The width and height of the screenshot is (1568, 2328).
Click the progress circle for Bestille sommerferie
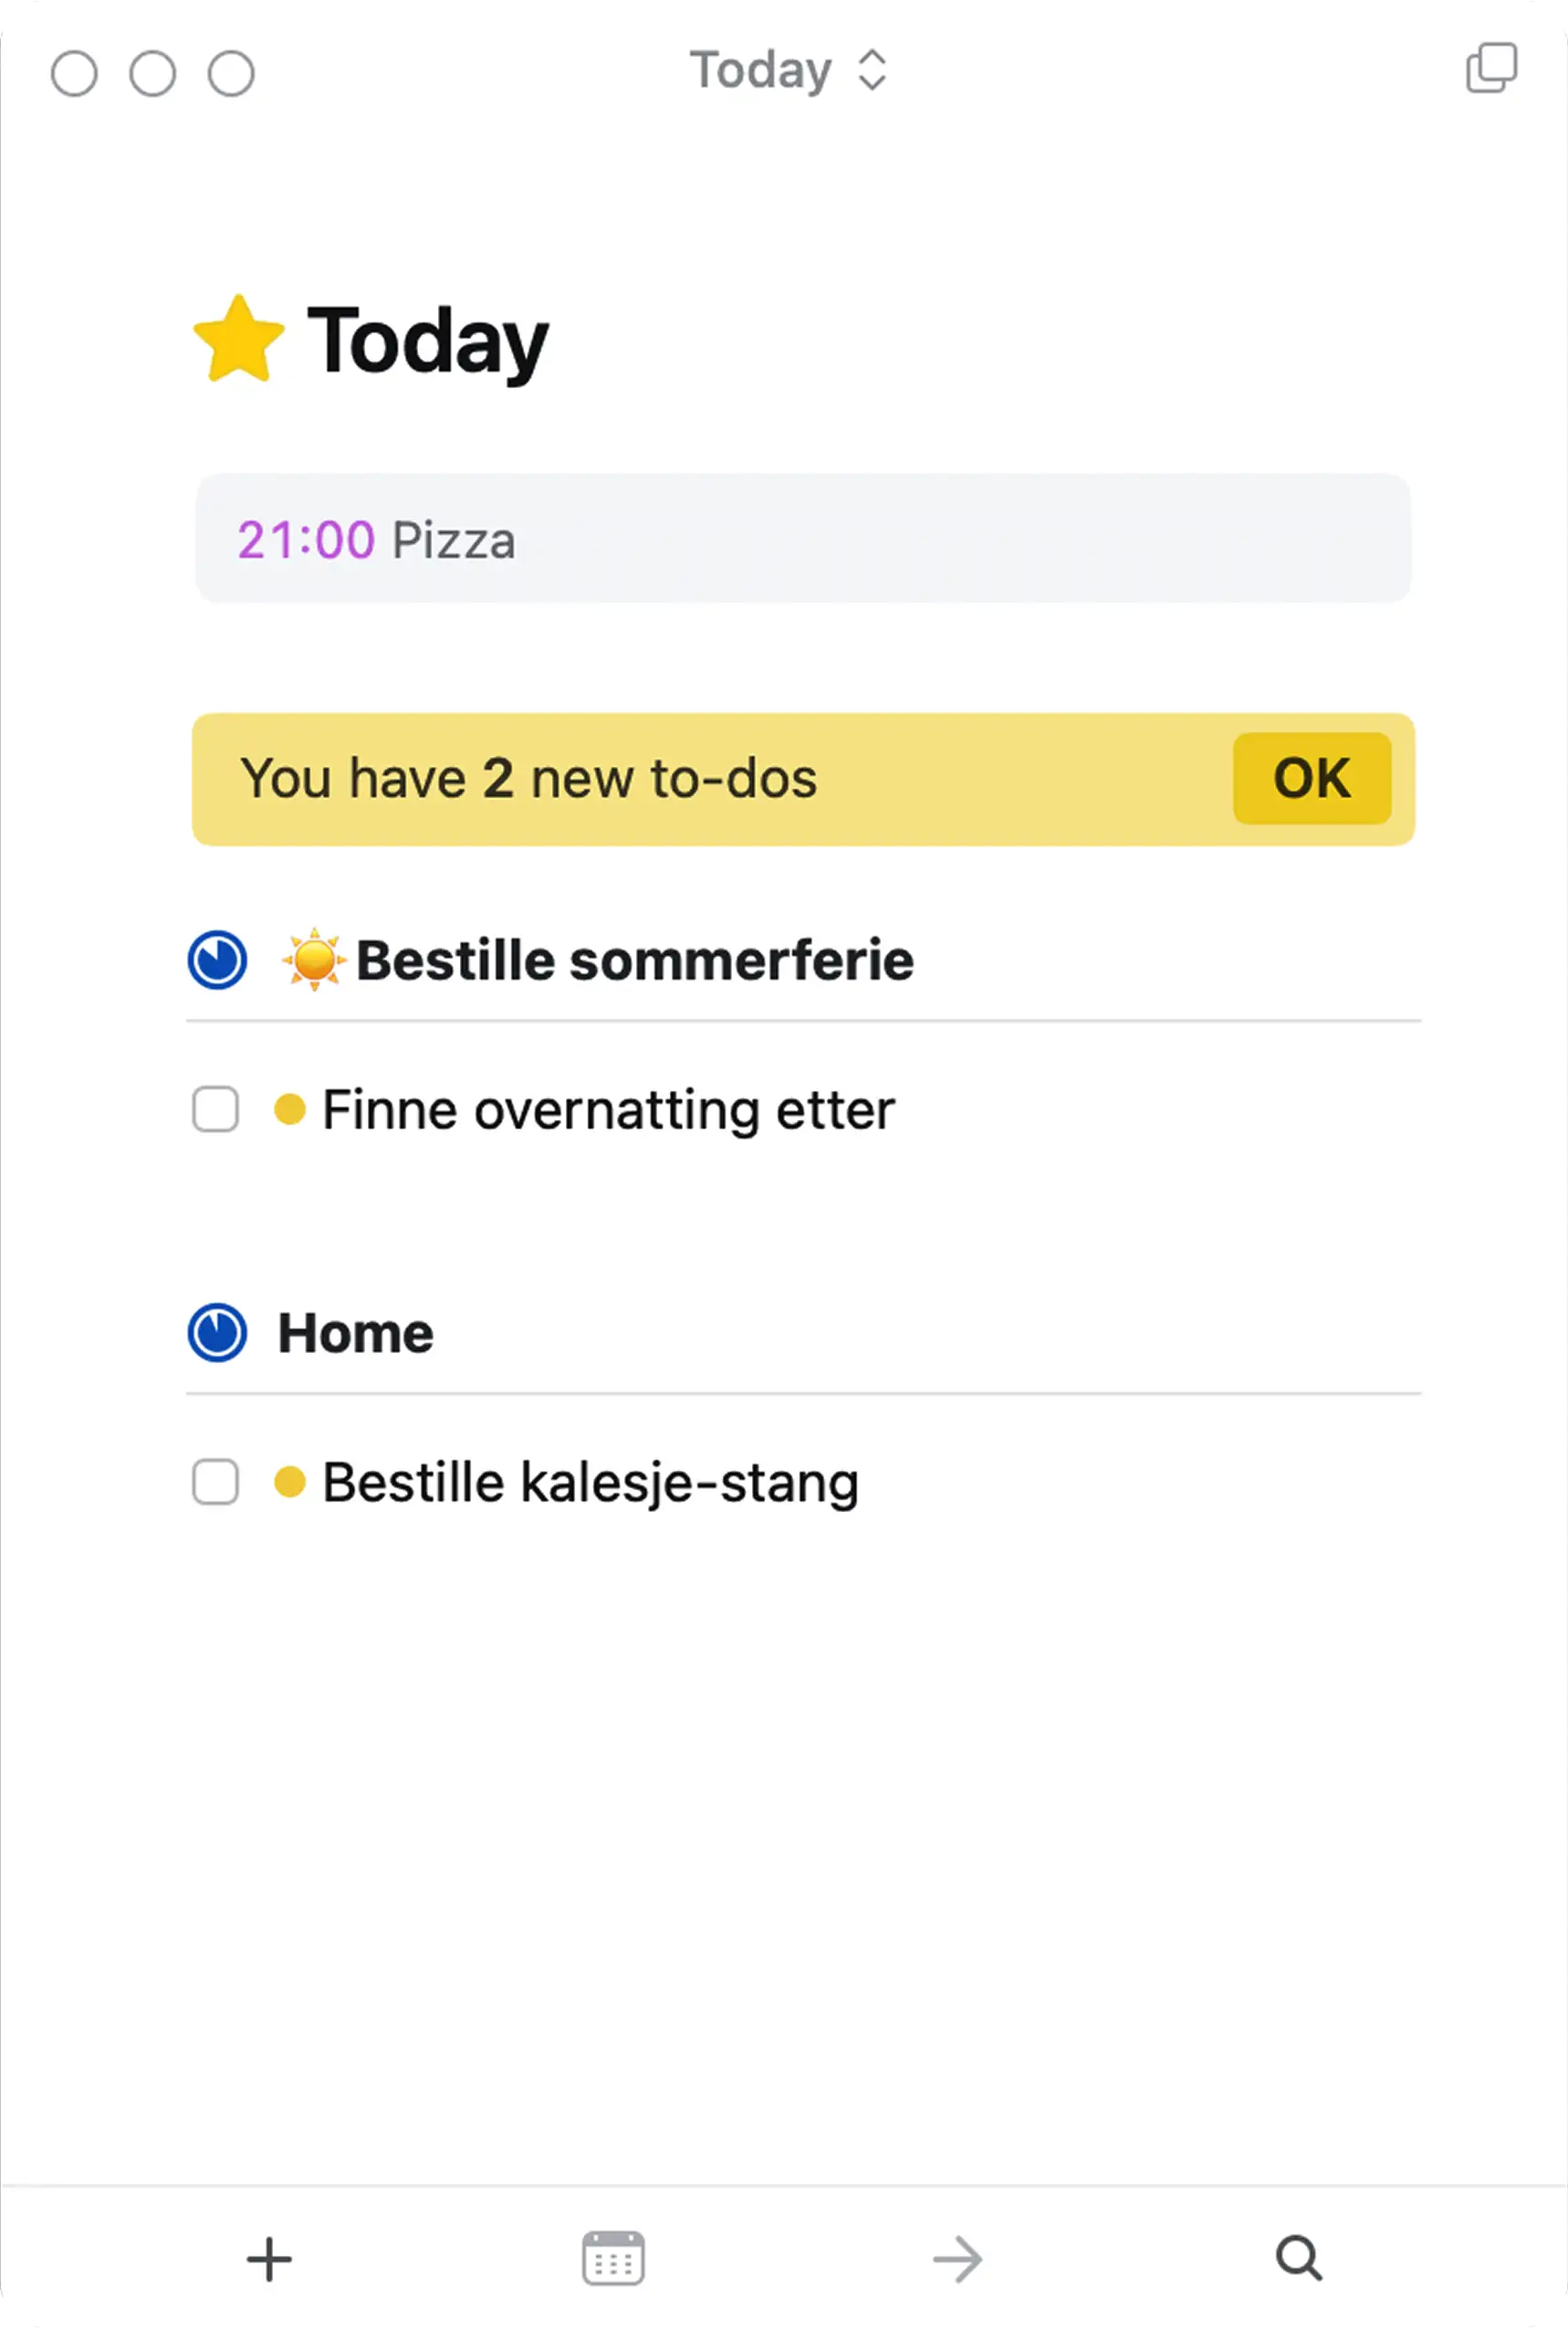point(217,960)
